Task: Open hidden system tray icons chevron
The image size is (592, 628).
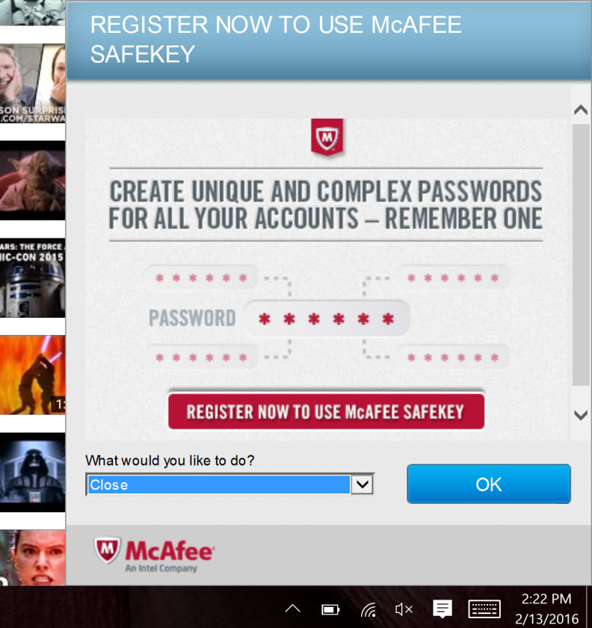Action: [x=292, y=609]
